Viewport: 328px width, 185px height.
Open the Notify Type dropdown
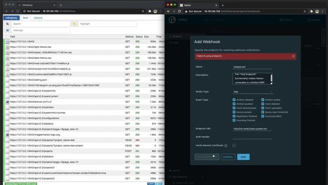click(x=253, y=91)
